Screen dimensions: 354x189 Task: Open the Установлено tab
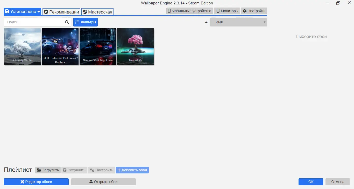(23, 12)
